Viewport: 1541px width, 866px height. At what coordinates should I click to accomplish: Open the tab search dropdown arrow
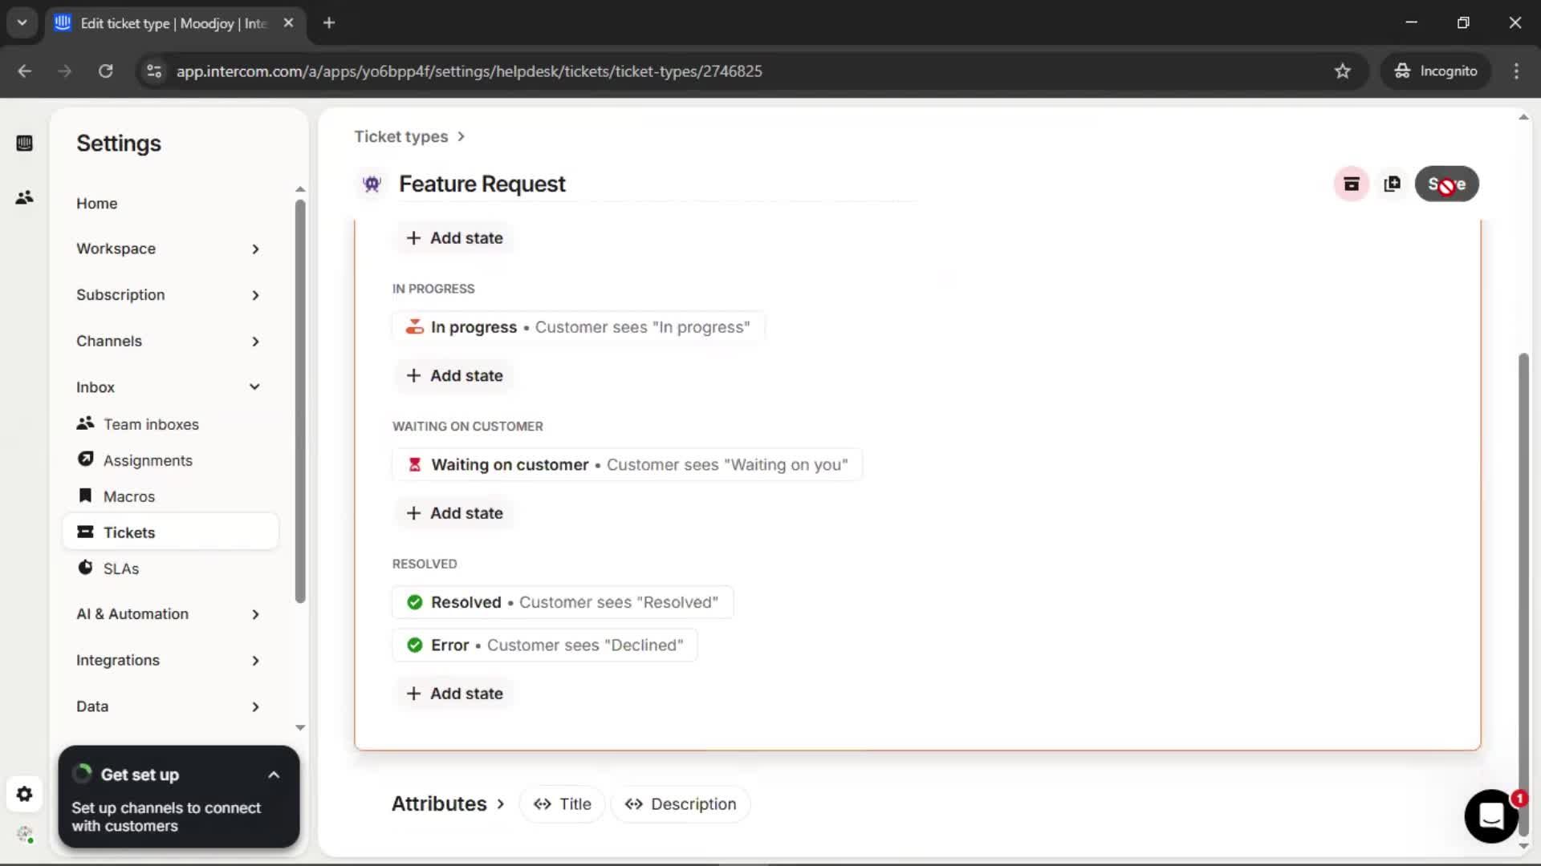point(22,23)
